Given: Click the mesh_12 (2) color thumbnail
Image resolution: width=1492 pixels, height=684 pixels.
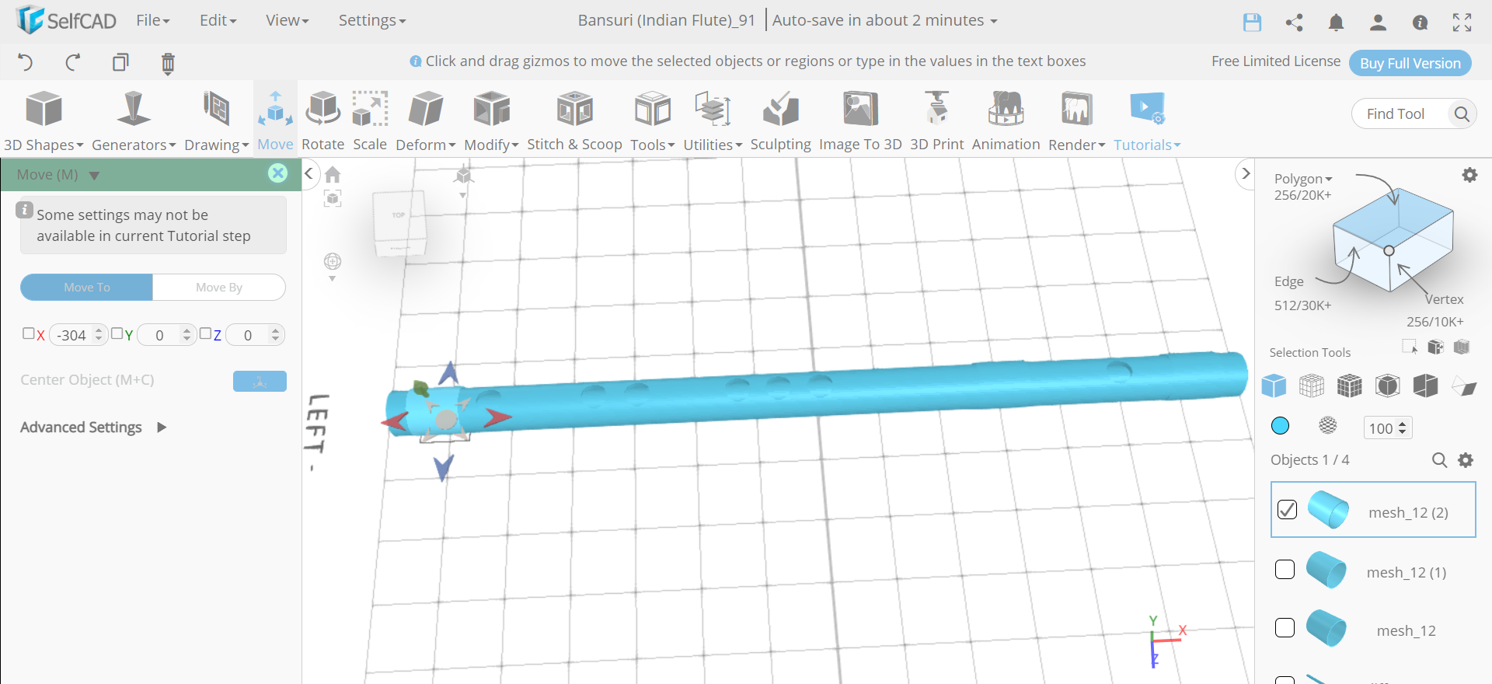Looking at the screenshot, I should [1328, 510].
